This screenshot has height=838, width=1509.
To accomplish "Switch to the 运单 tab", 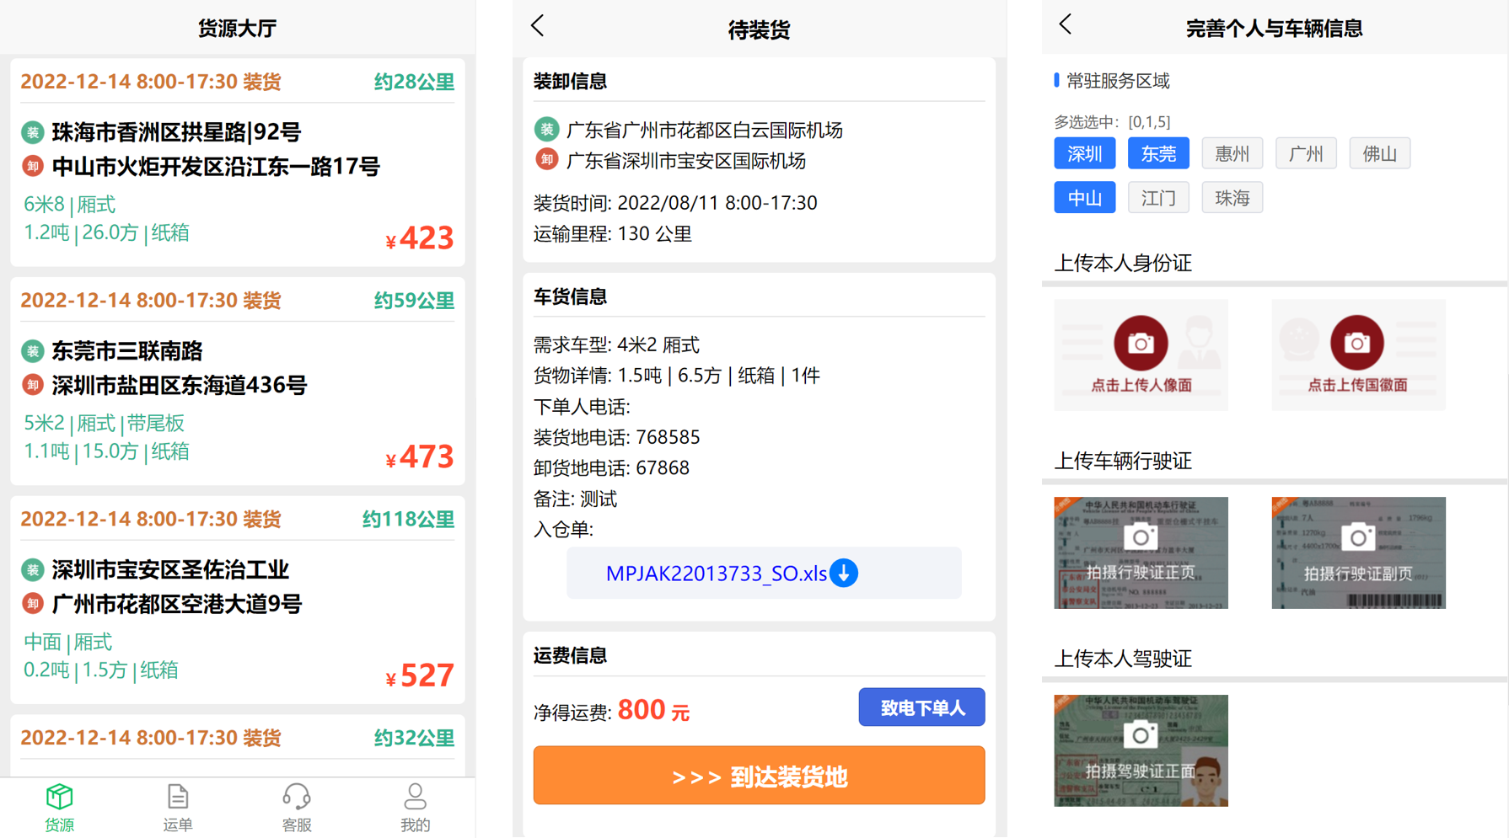I will click(178, 804).
